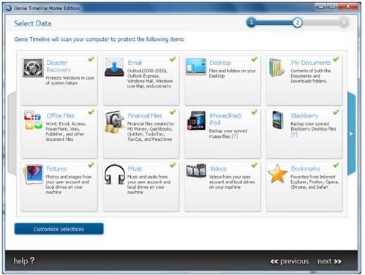This screenshot has height=275, width=365.
Task: Click the Disaster Recovery title text
Action: click(59, 66)
